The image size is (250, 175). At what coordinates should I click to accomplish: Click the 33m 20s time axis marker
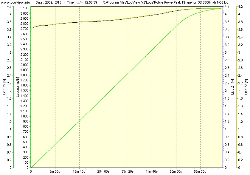128,172
